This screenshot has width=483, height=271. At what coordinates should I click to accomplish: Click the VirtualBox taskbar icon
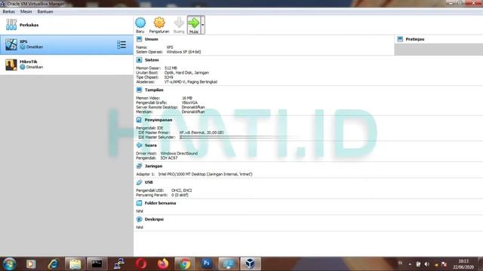click(251, 264)
